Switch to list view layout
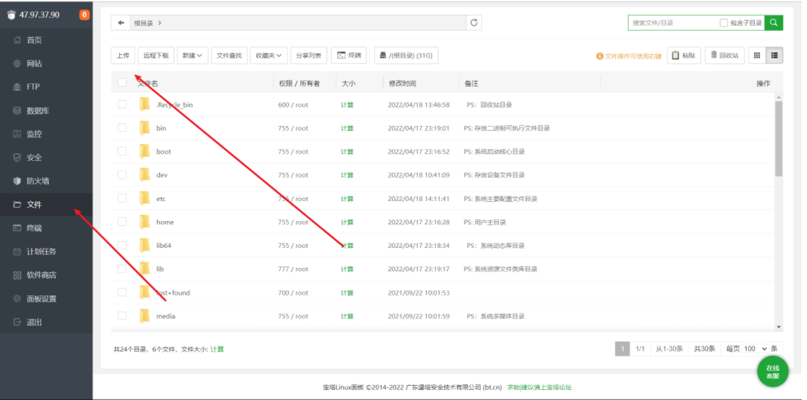The image size is (807, 400). 775,56
